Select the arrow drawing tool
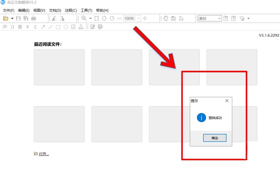 [x=43, y=27]
